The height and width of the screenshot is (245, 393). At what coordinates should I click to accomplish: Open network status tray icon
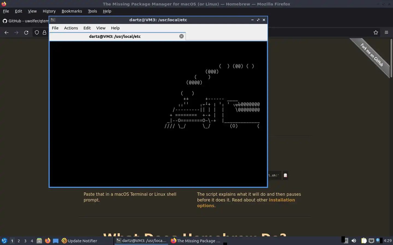pyautogui.click(x=371, y=241)
